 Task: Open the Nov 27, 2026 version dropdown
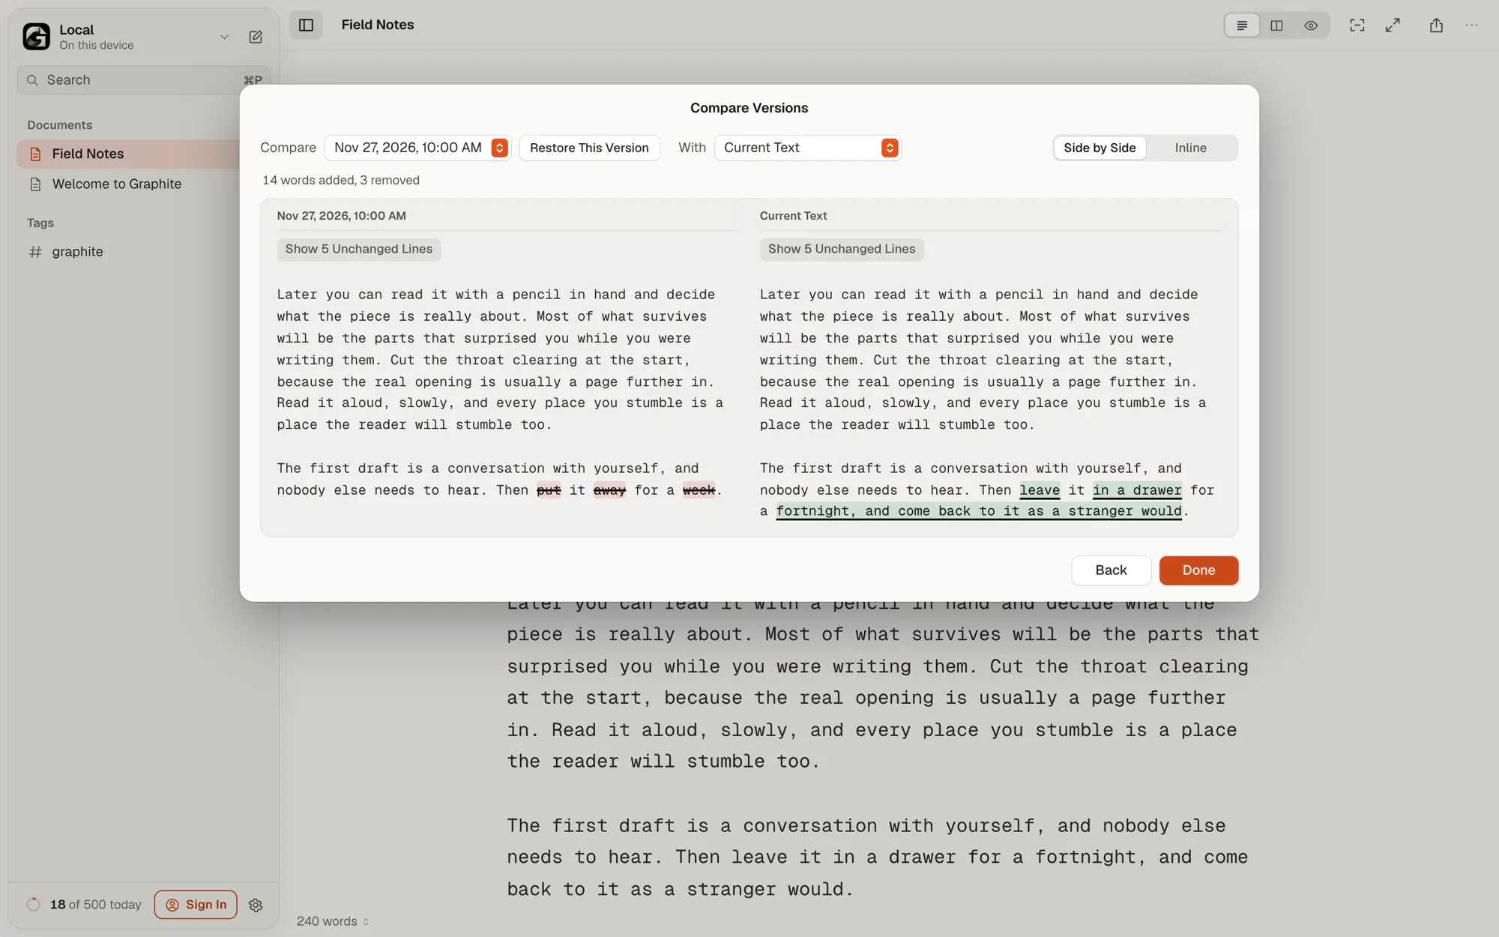point(417,148)
